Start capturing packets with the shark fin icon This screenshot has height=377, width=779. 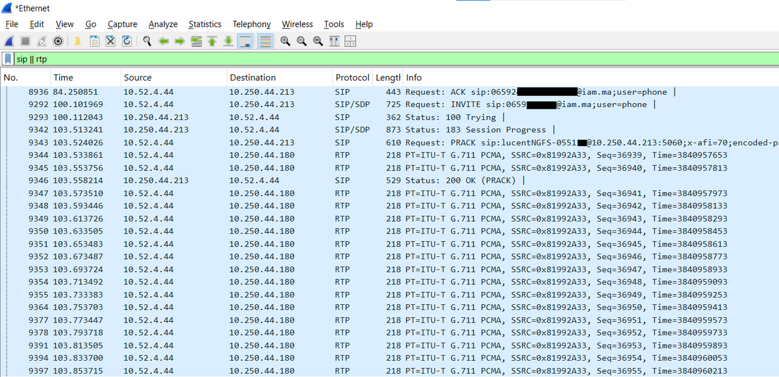pyautogui.click(x=10, y=41)
